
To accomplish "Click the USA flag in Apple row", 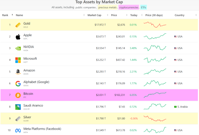I will 175,36.
